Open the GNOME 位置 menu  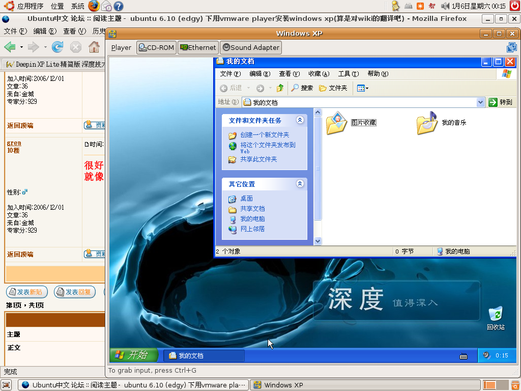[57, 6]
